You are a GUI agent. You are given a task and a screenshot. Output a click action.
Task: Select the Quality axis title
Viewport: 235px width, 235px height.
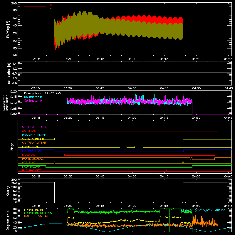tap(8, 191)
